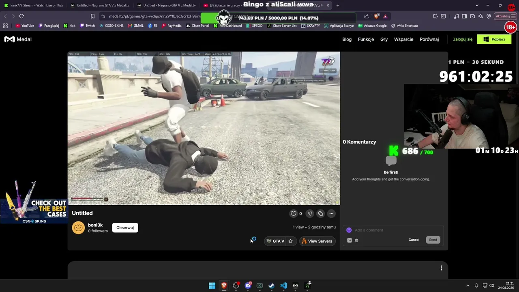
Task: Open the browser tab search dropdown
Action: pos(477,5)
